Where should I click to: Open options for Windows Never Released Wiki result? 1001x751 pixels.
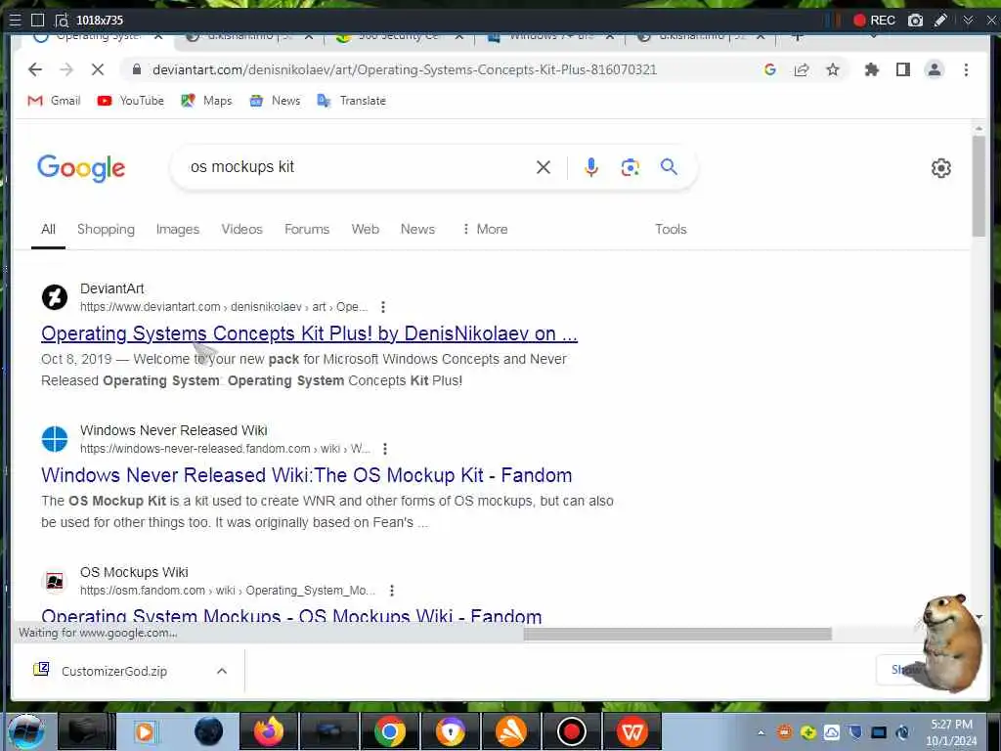coord(385,449)
